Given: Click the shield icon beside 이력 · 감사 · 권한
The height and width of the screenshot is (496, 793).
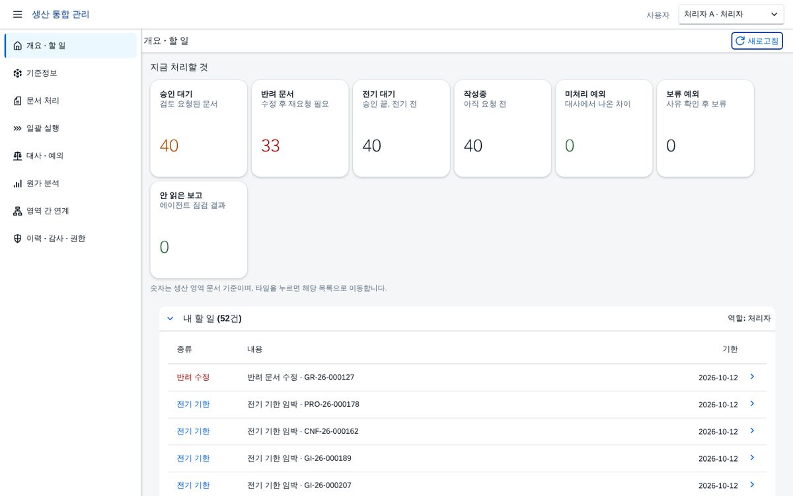Looking at the screenshot, I should coord(17,239).
